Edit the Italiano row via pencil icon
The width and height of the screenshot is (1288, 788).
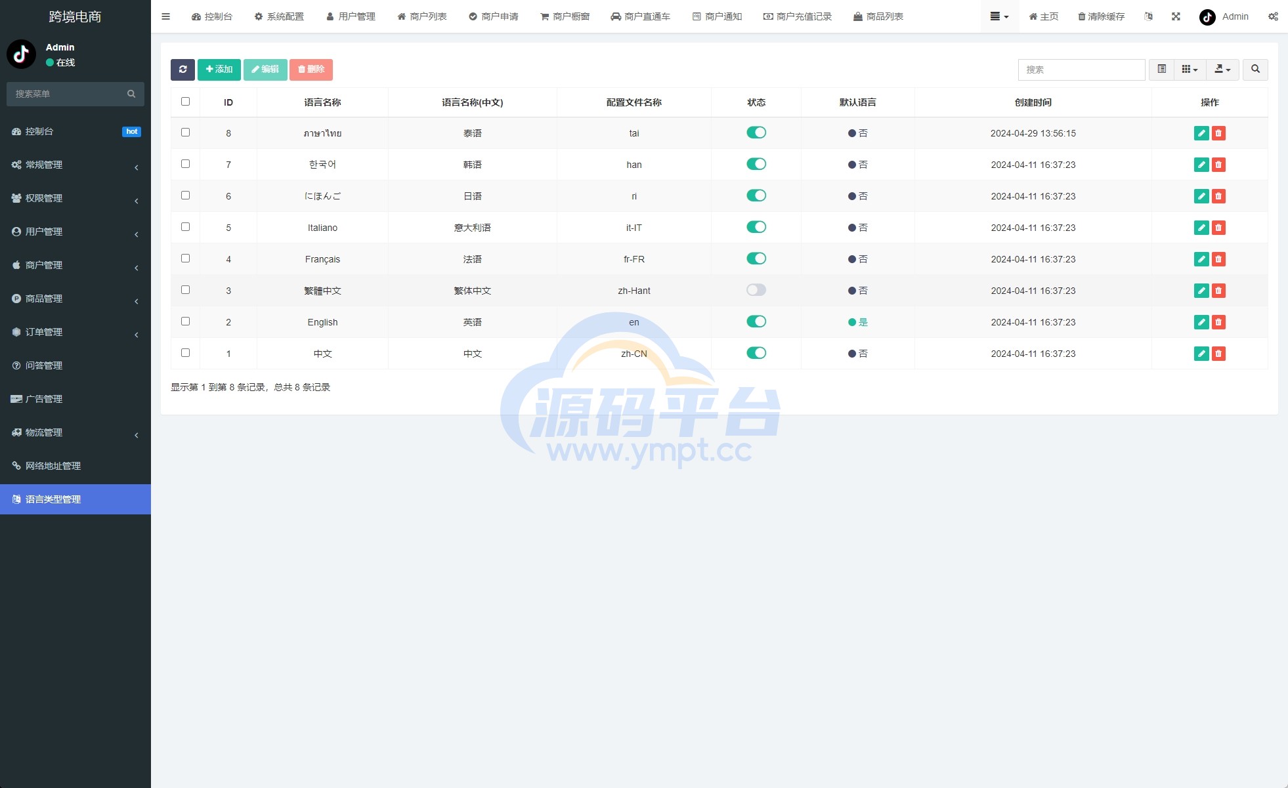[1201, 228]
